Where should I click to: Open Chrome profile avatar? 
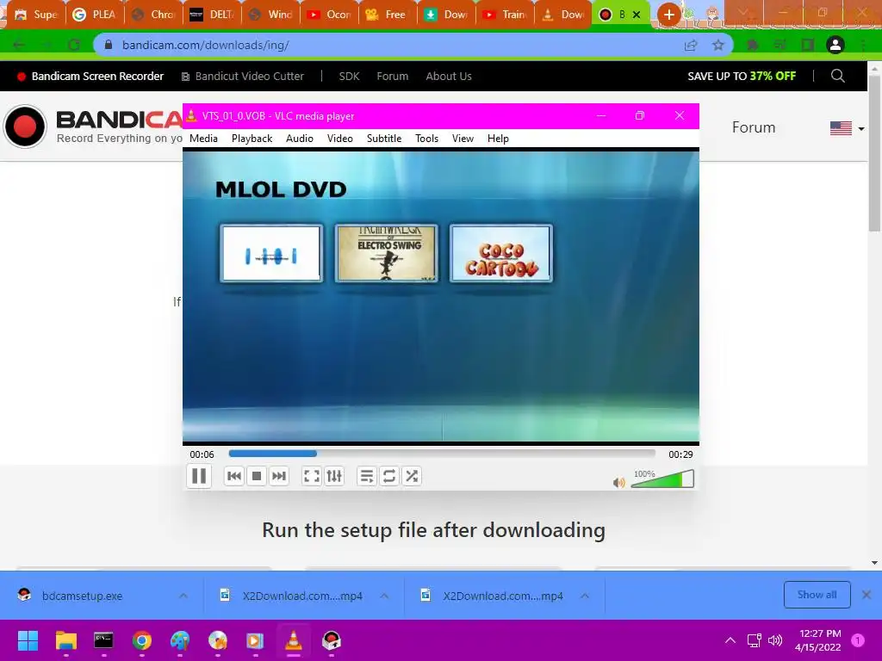pos(835,45)
